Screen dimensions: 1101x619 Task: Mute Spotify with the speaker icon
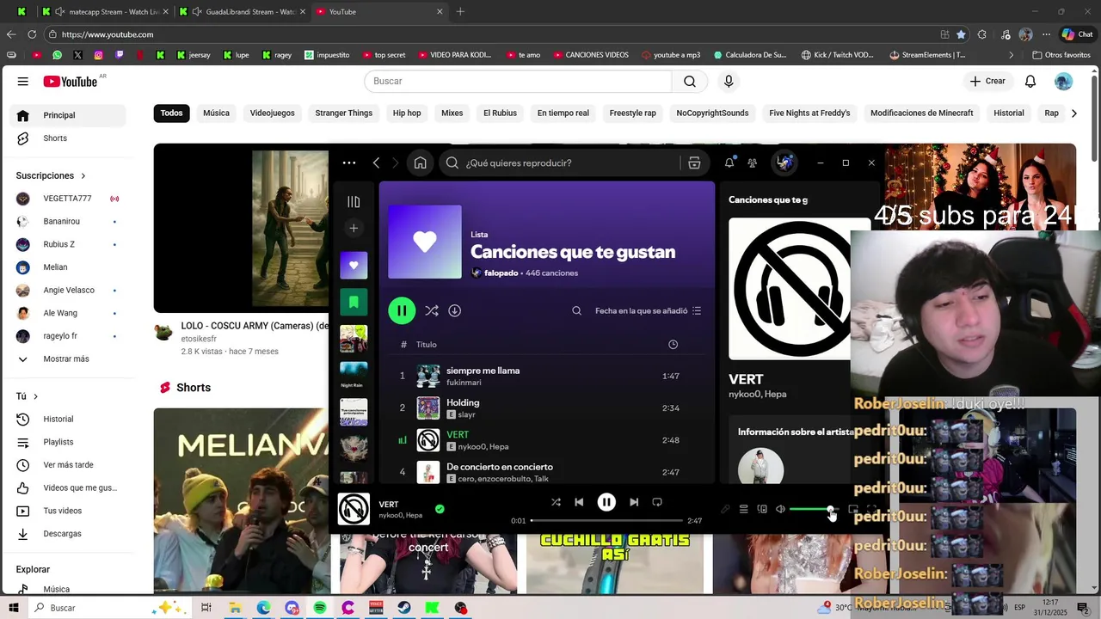coord(780,509)
